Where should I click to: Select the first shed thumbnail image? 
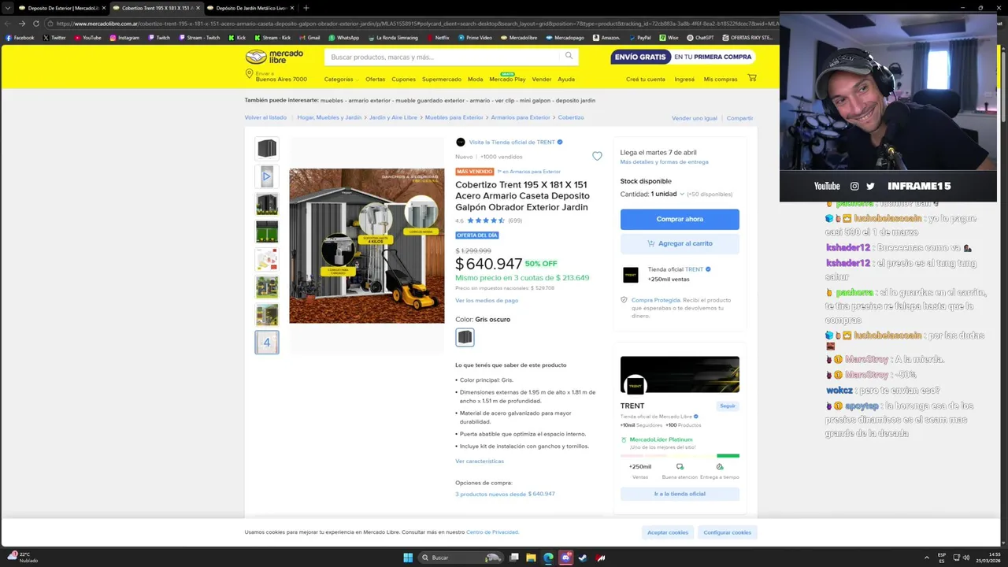(267, 148)
